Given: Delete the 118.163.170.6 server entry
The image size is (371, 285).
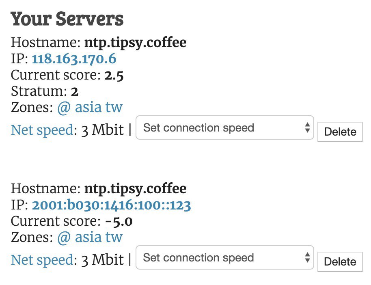Looking at the screenshot, I should [x=340, y=132].
